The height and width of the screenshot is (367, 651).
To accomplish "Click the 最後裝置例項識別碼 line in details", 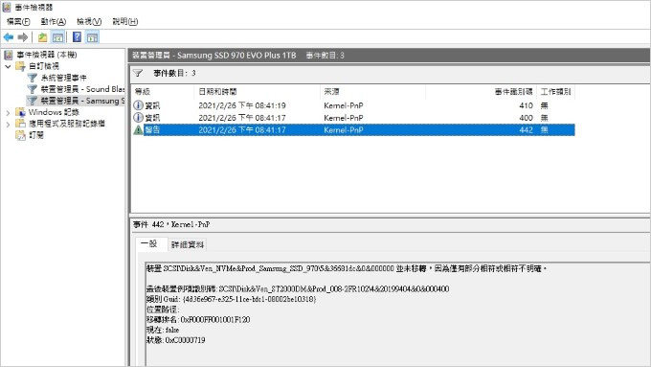I will point(298,288).
